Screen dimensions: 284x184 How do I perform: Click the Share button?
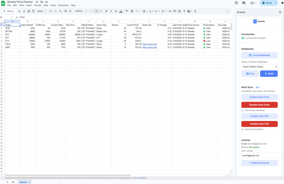pos(267,3)
